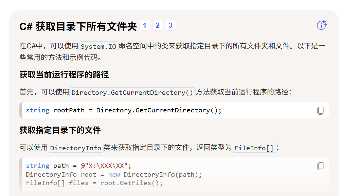The width and height of the screenshot is (341, 196).
Task: Click the AI info sparkle icon top right
Action: [322, 25]
